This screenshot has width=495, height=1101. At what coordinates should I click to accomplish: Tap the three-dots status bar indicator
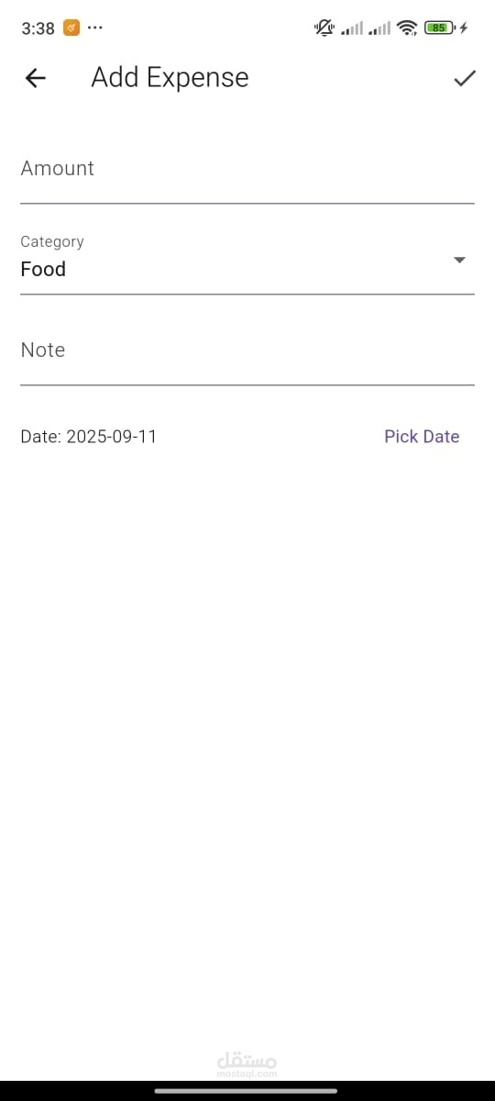pyautogui.click(x=95, y=28)
